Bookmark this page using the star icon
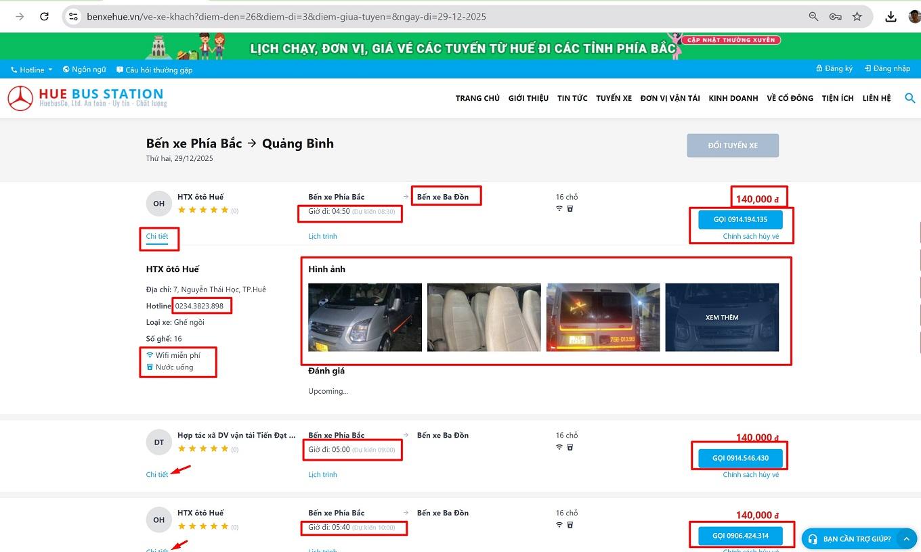Screen dimensions: 921x552 click(857, 16)
